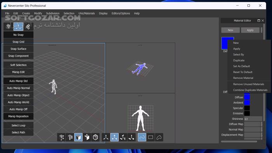The width and height of the screenshot is (272, 153).
Task: Choose Select By in the context menu
Action: click(249, 55)
